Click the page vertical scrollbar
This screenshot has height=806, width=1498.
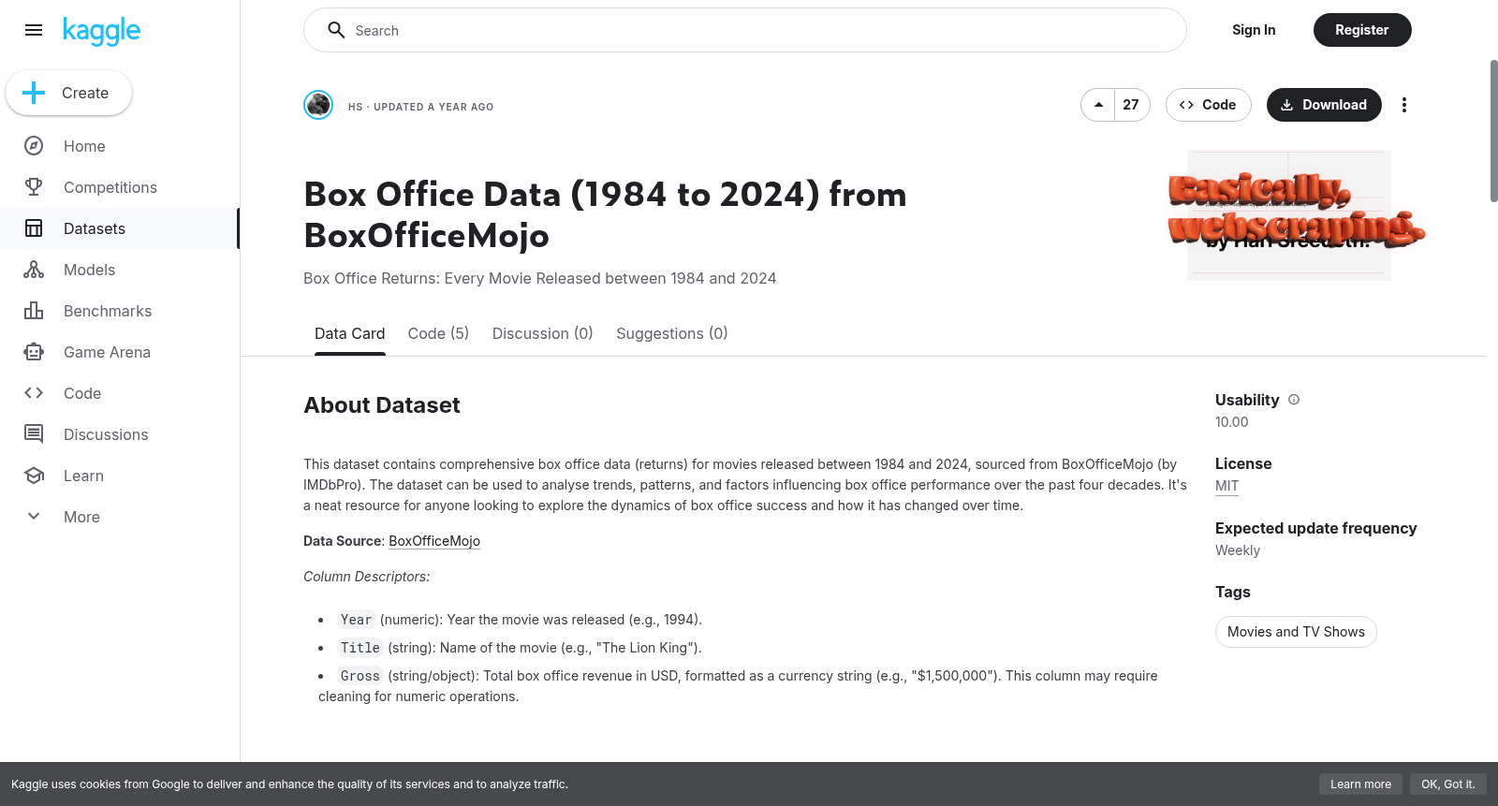(x=1493, y=131)
